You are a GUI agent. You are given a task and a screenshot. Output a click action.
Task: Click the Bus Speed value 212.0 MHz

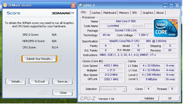tap(111, 75)
